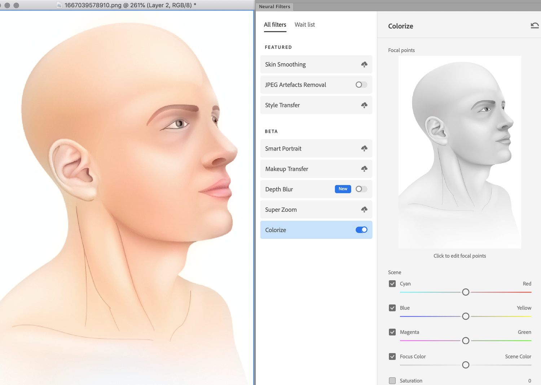The width and height of the screenshot is (541, 385).
Task: Check the Saturation checkbox
Action: [x=392, y=381]
